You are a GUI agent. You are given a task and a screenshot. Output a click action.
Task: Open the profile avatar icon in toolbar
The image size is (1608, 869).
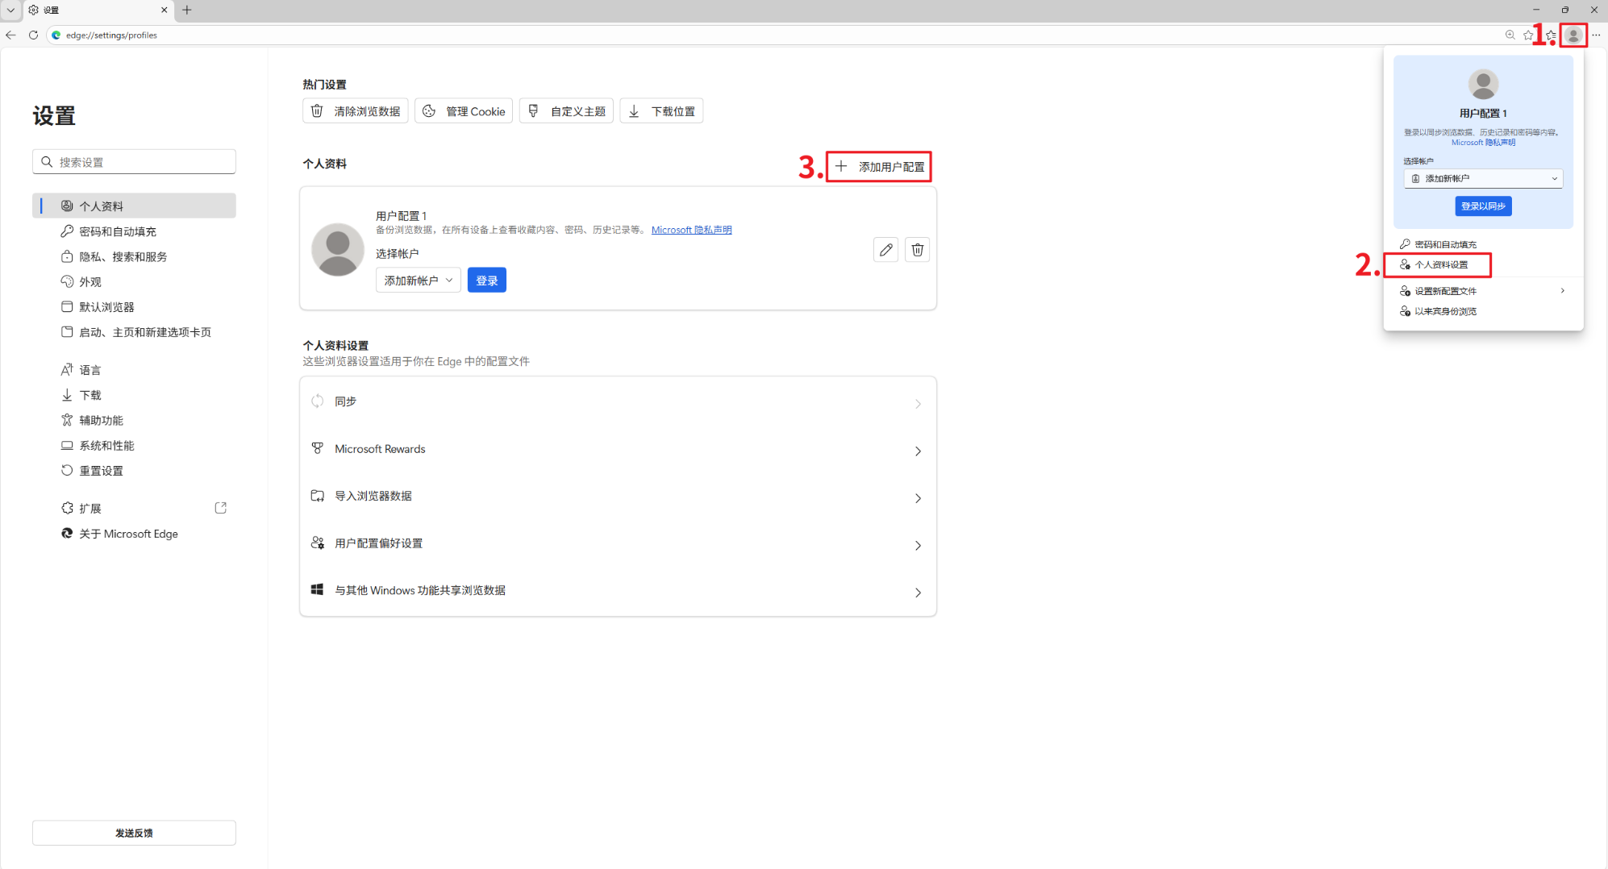pyautogui.click(x=1573, y=35)
